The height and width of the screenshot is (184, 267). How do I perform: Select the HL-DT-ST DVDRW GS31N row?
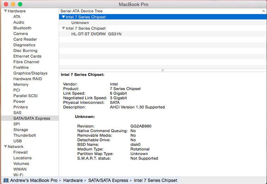(x=163, y=34)
